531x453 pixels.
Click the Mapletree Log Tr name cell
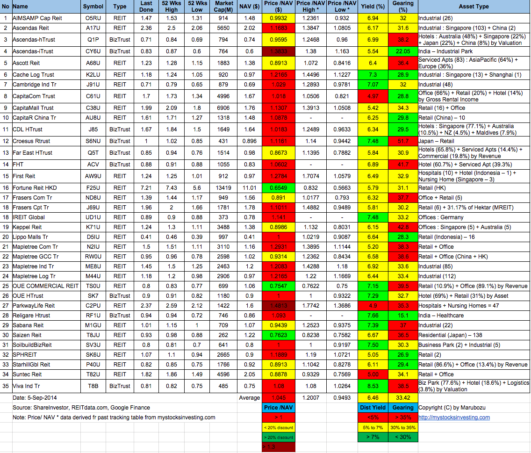coord(46,276)
